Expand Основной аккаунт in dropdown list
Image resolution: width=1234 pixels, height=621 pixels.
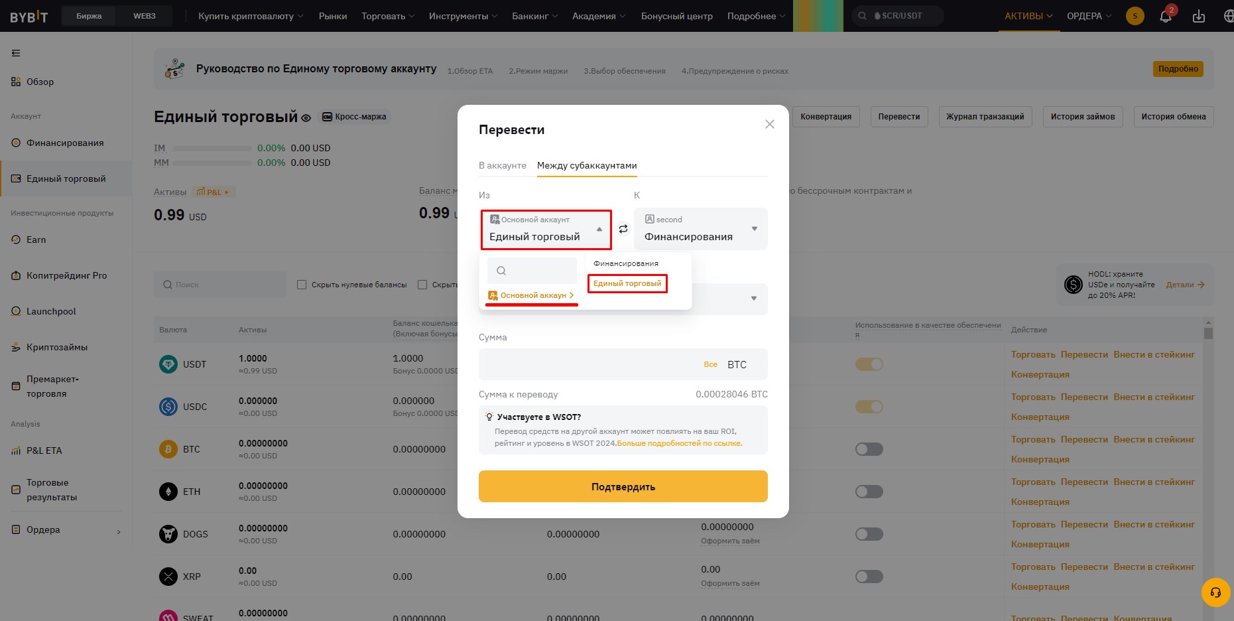pos(531,295)
